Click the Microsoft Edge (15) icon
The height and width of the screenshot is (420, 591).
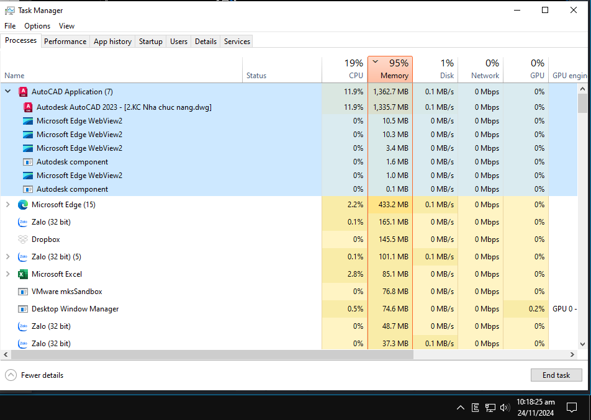click(23, 205)
